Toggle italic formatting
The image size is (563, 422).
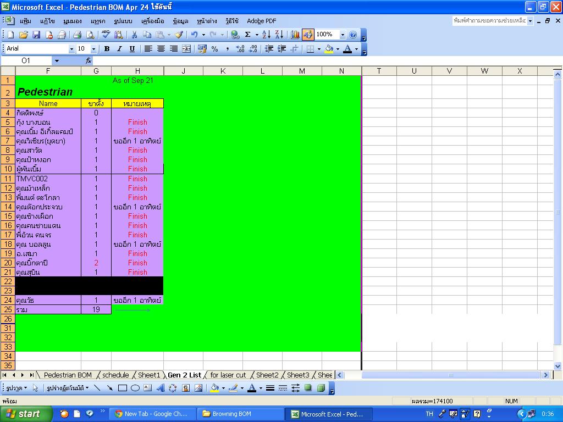coord(119,49)
